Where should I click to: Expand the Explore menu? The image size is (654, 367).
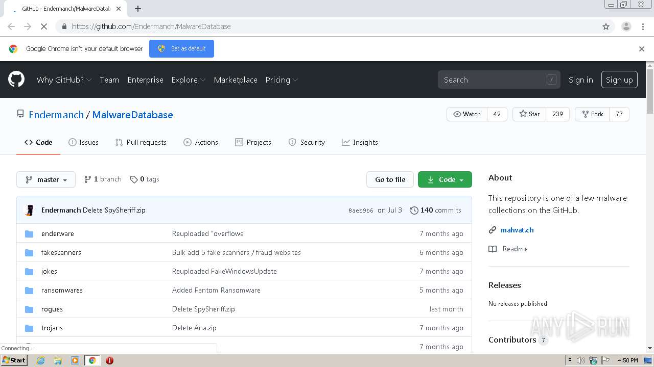click(189, 80)
